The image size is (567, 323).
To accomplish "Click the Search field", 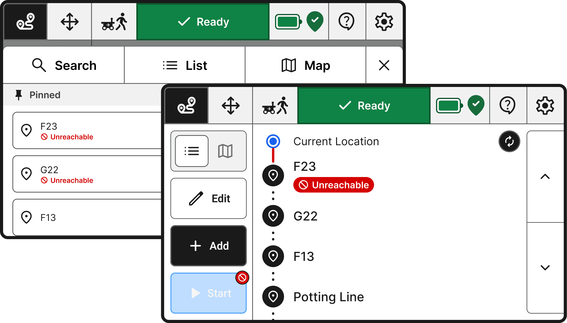I will [64, 65].
